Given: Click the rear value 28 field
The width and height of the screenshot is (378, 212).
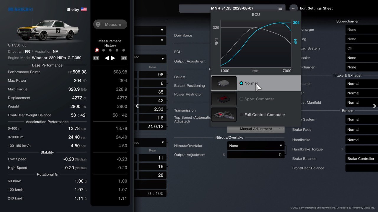Looking at the screenshot, I should (152, 175).
